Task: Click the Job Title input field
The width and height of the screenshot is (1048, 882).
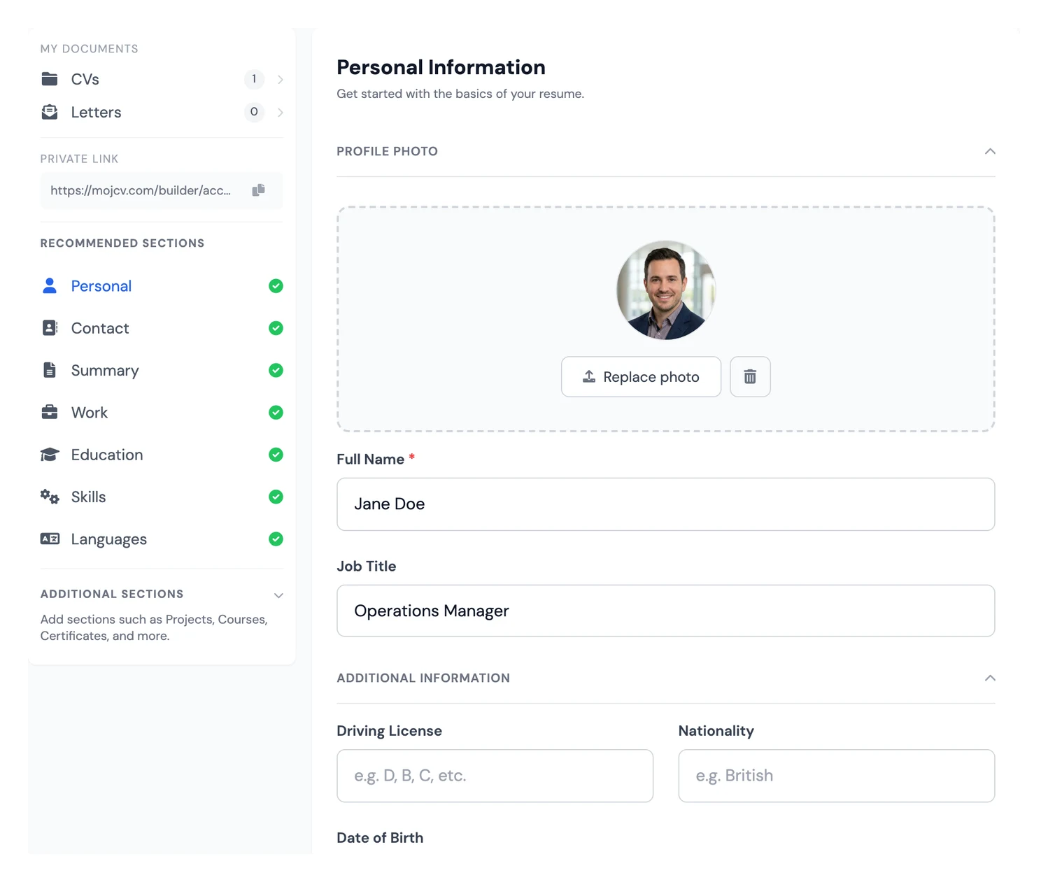Action: click(666, 611)
